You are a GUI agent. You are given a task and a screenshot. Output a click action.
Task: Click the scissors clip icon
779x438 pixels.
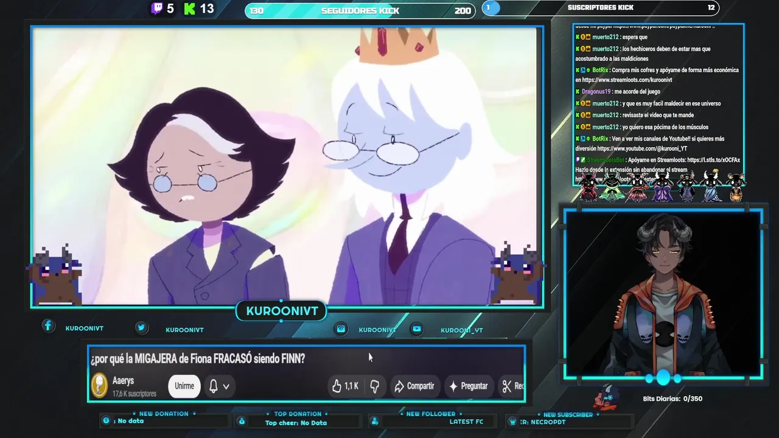[x=506, y=386]
